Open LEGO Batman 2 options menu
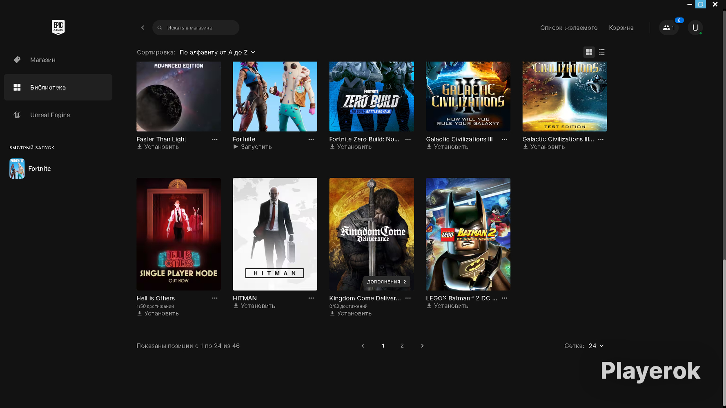Image resolution: width=726 pixels, height=408 pixels. tap(504, 298)
